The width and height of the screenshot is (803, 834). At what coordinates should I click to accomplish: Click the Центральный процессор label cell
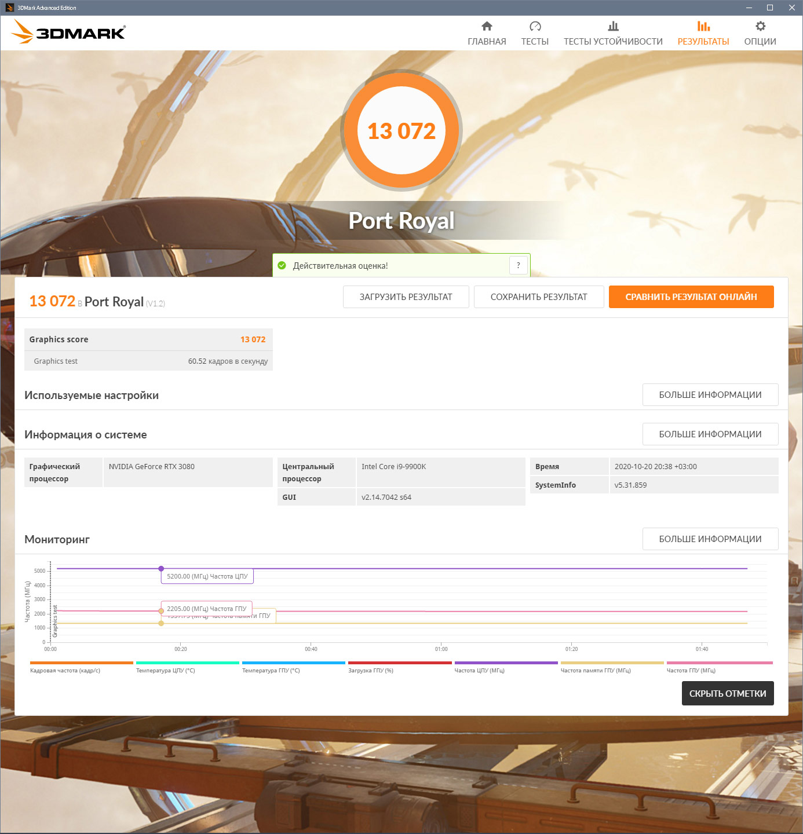(x=316, y=472)
